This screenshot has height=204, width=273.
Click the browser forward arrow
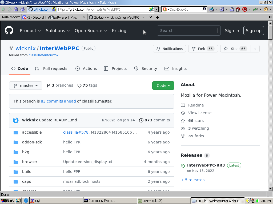coord(10,9)
